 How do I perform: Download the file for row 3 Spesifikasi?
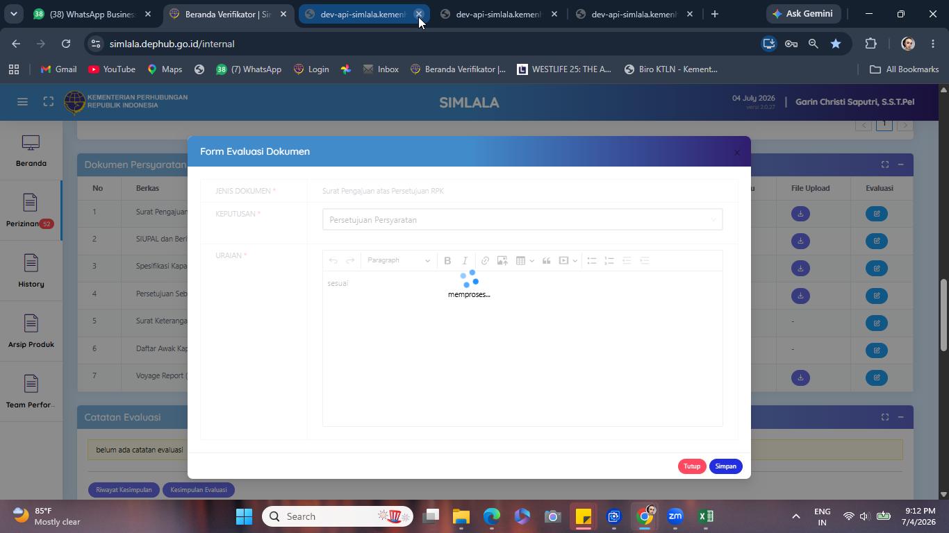[800, 269]
